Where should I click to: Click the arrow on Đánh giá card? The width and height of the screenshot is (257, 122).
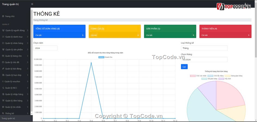[x=138, y=35]
